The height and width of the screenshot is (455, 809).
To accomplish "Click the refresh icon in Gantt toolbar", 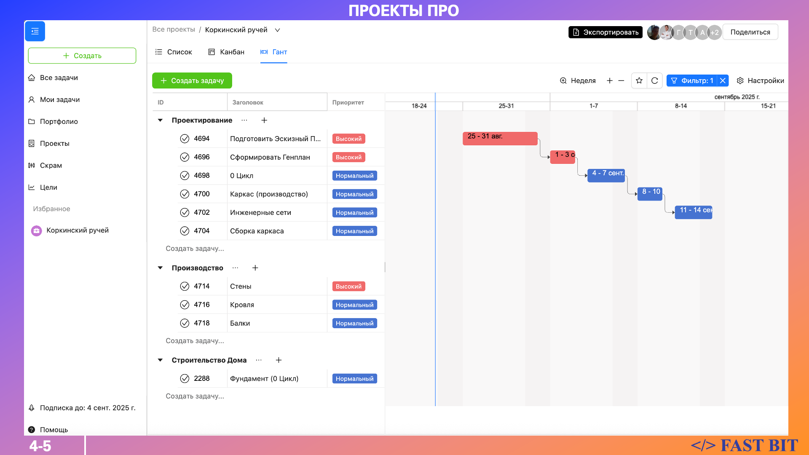I will click(654, 80).
